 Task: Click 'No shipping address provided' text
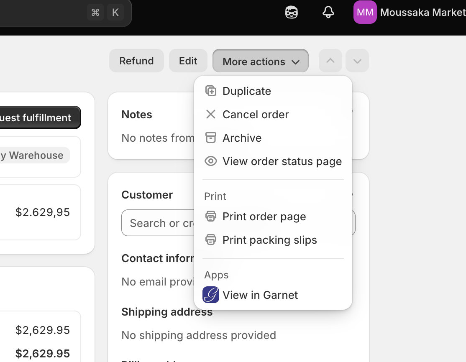click(x=199, y=335)
